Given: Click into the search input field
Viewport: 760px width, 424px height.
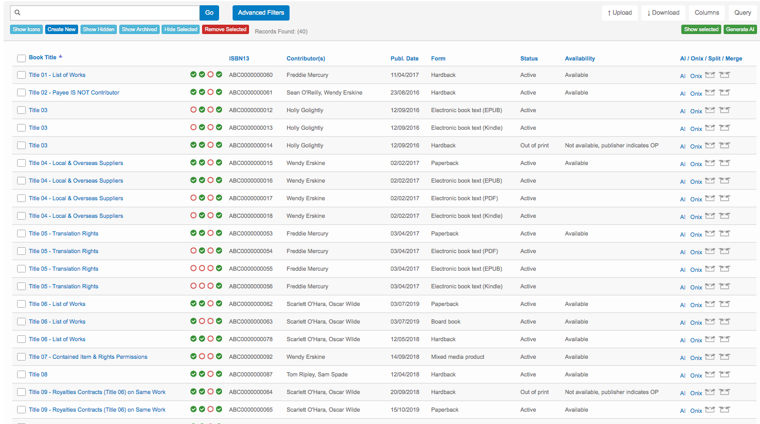Looking at the screenshot, I should click(x=106, y=12).
